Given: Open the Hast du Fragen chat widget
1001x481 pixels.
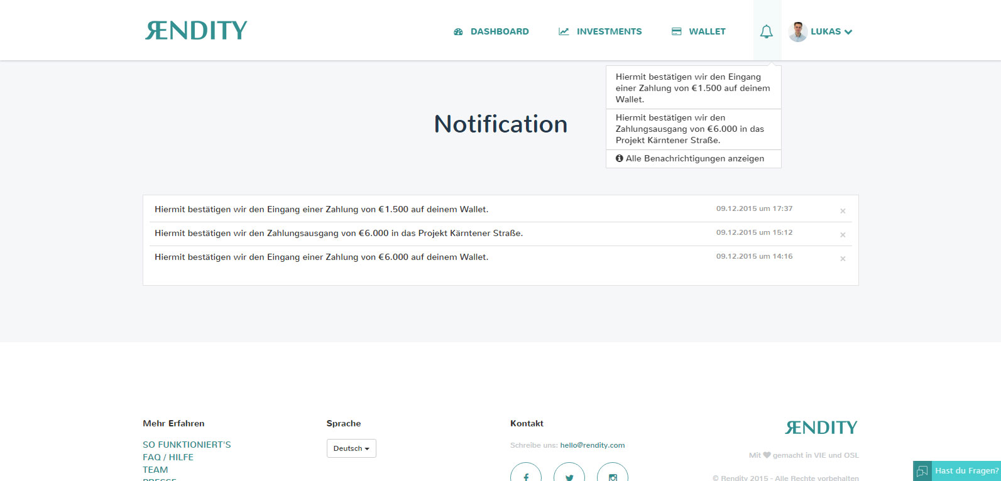Looking at the screenshot, I should (957, 471).
